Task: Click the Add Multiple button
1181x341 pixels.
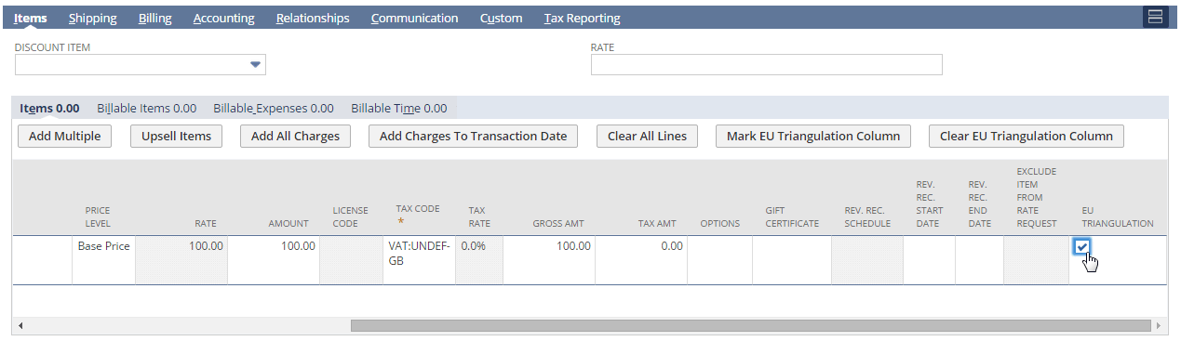Action: point(64,136)
